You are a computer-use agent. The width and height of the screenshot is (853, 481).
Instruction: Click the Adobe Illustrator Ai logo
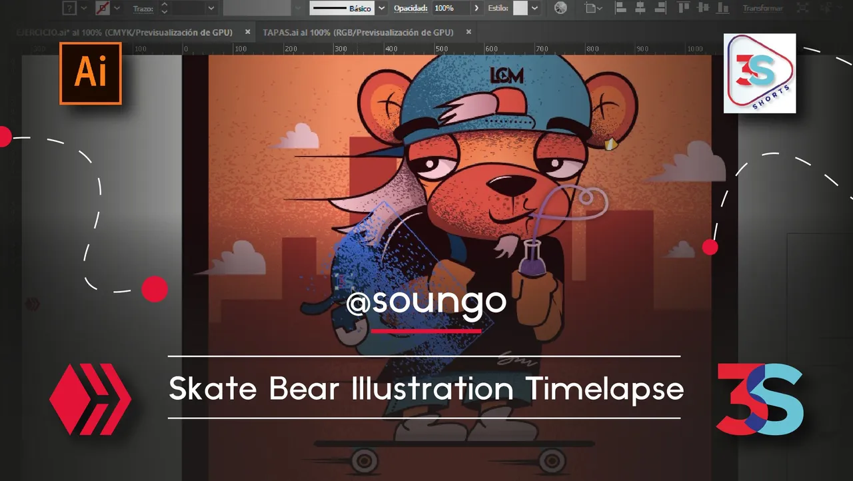click(x=91, y=73)
